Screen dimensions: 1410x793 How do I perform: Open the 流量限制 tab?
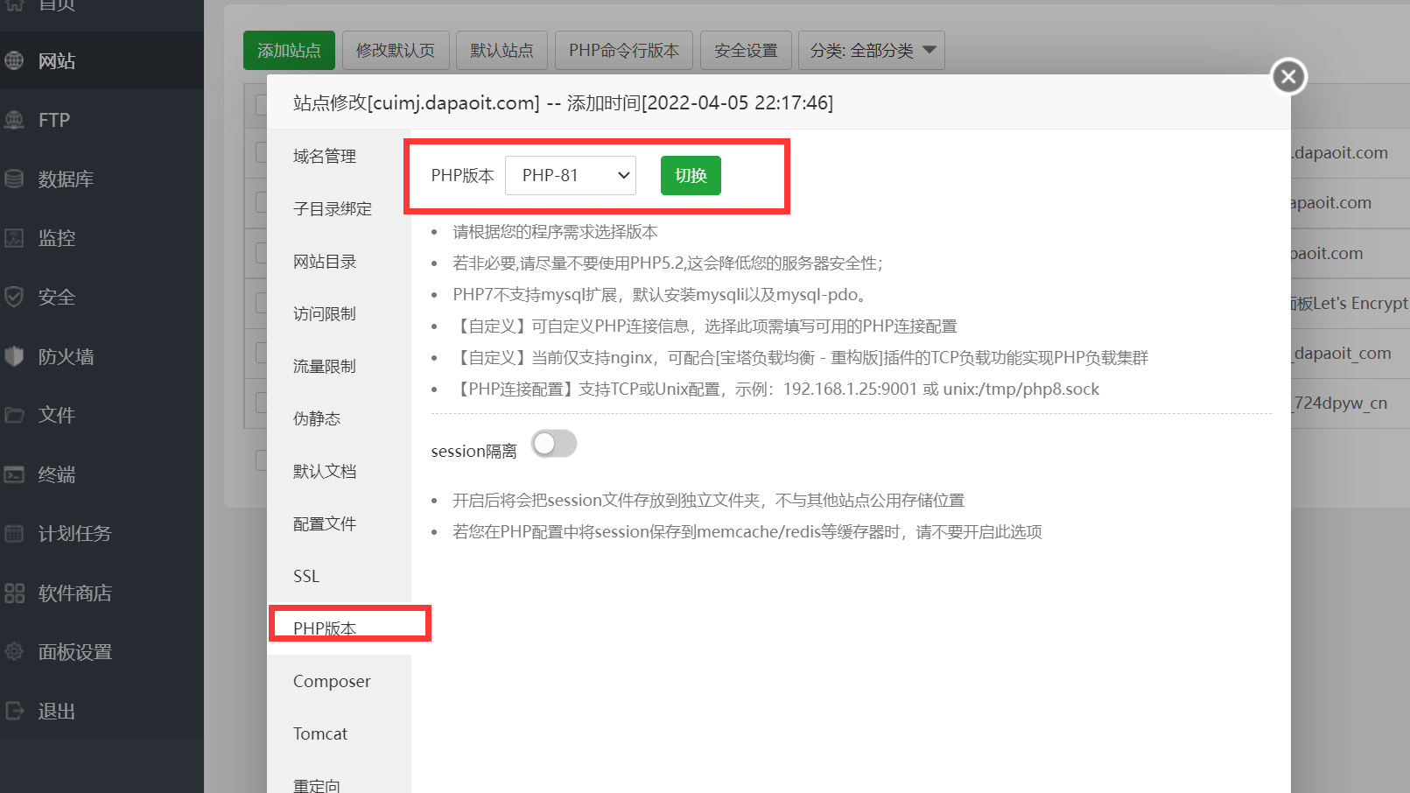(339, 366)
